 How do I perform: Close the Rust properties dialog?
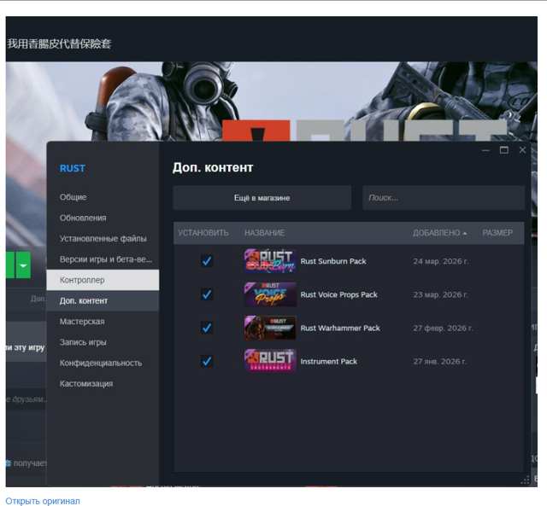pyautogui.click(x=522, y=150)
